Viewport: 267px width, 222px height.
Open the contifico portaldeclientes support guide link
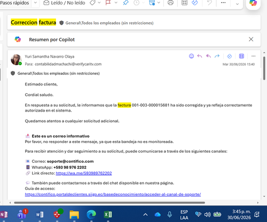coord(113,194)
